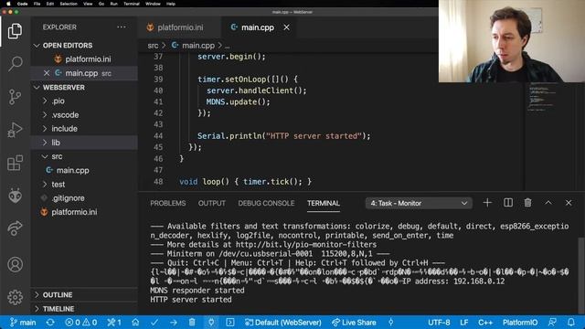Open .gitignore in file tree
This screenshot has width=585, height=329.
(84, 198)
